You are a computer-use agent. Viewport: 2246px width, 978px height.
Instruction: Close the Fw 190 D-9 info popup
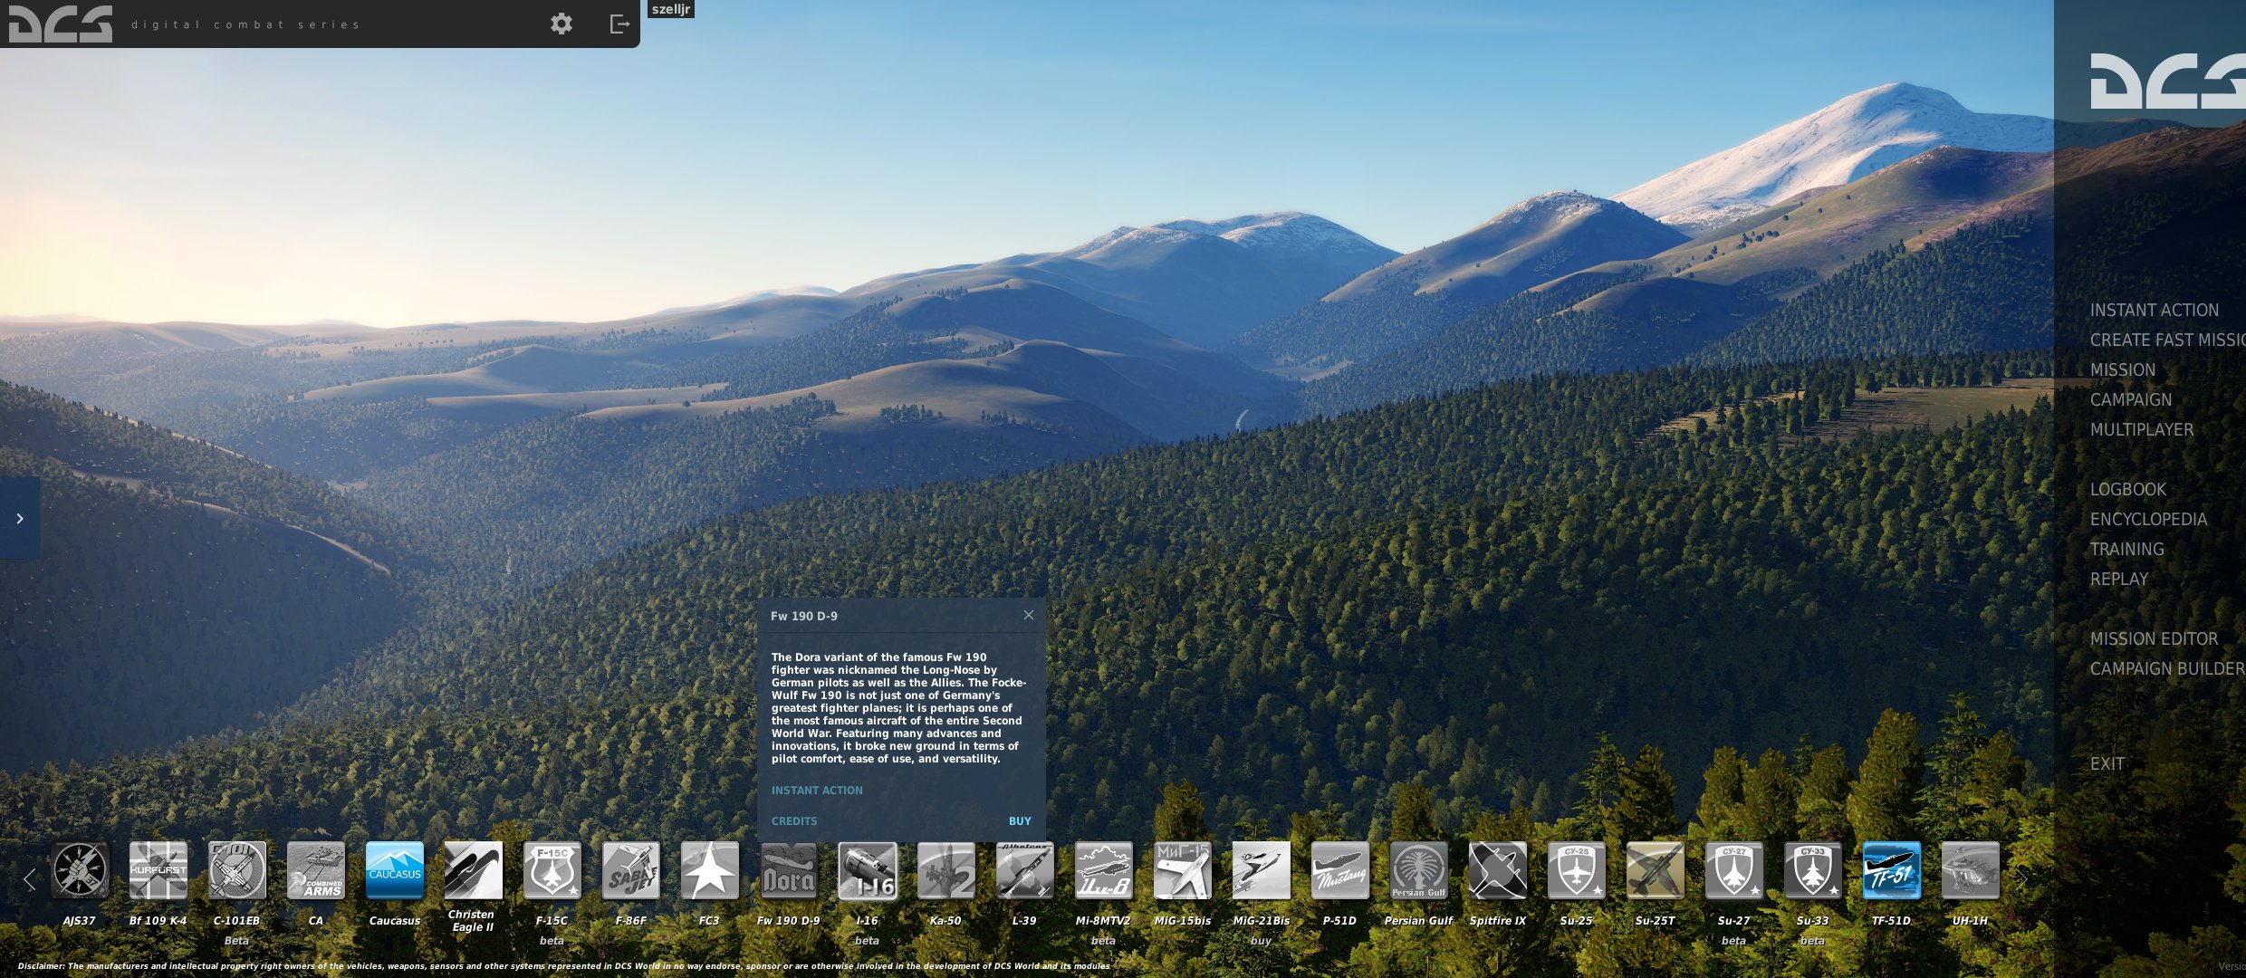[1029, 615]
